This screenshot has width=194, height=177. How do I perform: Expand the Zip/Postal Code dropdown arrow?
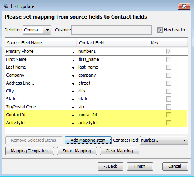[73, 108]
